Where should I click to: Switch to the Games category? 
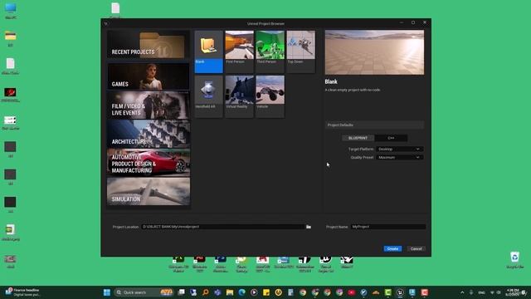[x=149, y=76]
